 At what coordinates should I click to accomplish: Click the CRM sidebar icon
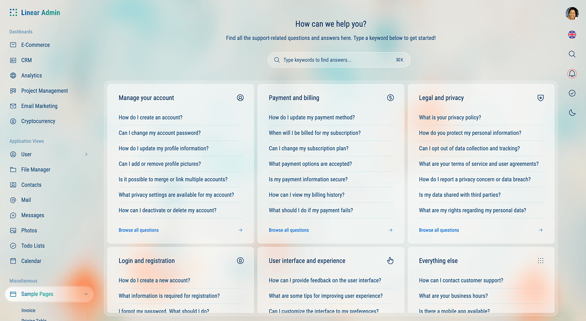tap(13, 60)
